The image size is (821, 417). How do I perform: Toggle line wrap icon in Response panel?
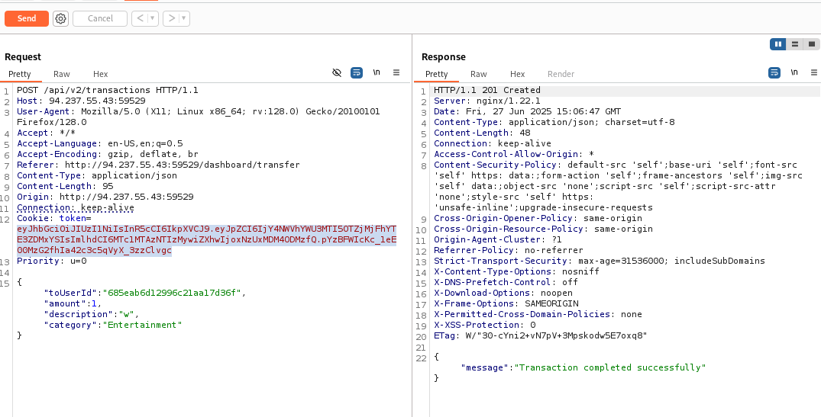pos(774,73)
